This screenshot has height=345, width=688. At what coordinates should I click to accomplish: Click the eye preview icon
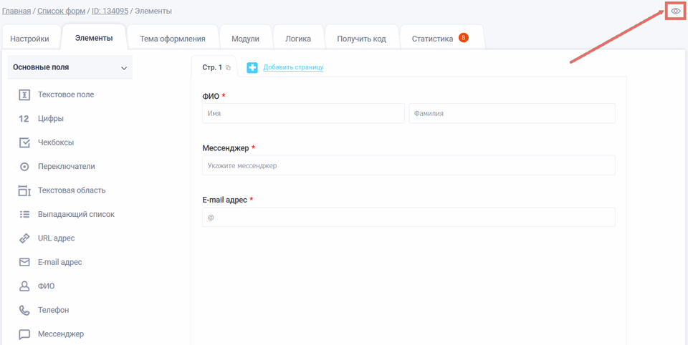pyautogui.click(x=675, y=11)
